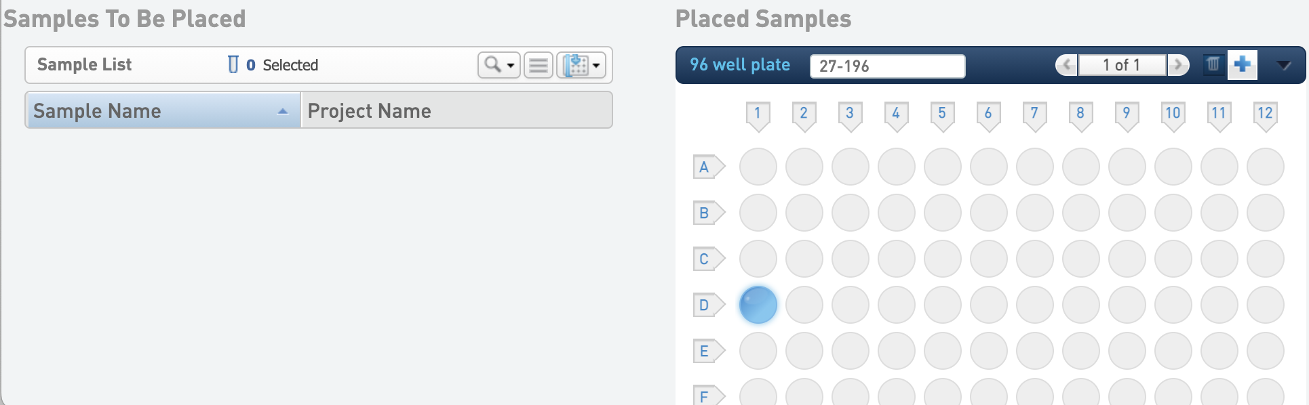Click the Project Name column header

pos(456,110)
